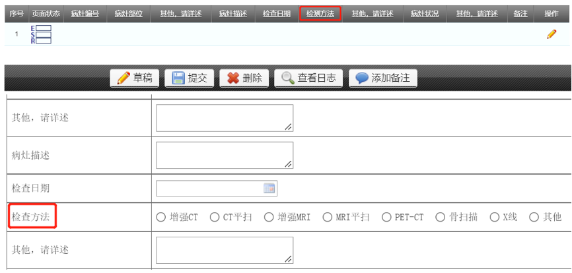Click the 操作 column header
Viewport: 572px width, 273px height.
(552, 14)
